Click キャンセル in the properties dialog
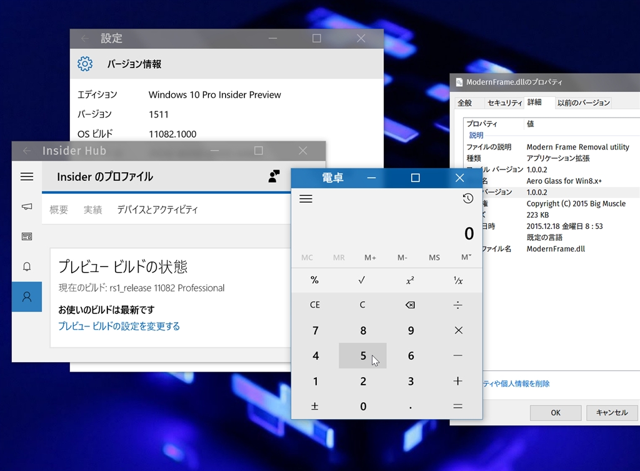This screenshot has width=640, height=471. point(612,413)
